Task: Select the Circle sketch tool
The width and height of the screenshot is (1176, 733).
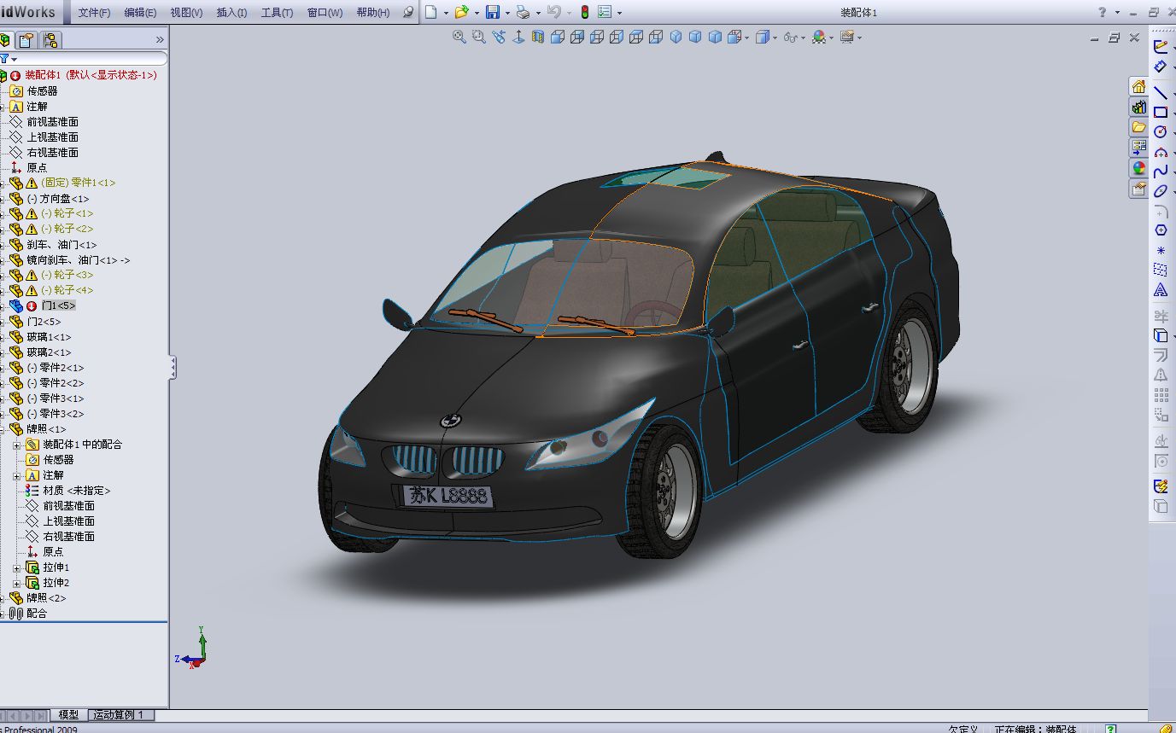Action: 1161,131
